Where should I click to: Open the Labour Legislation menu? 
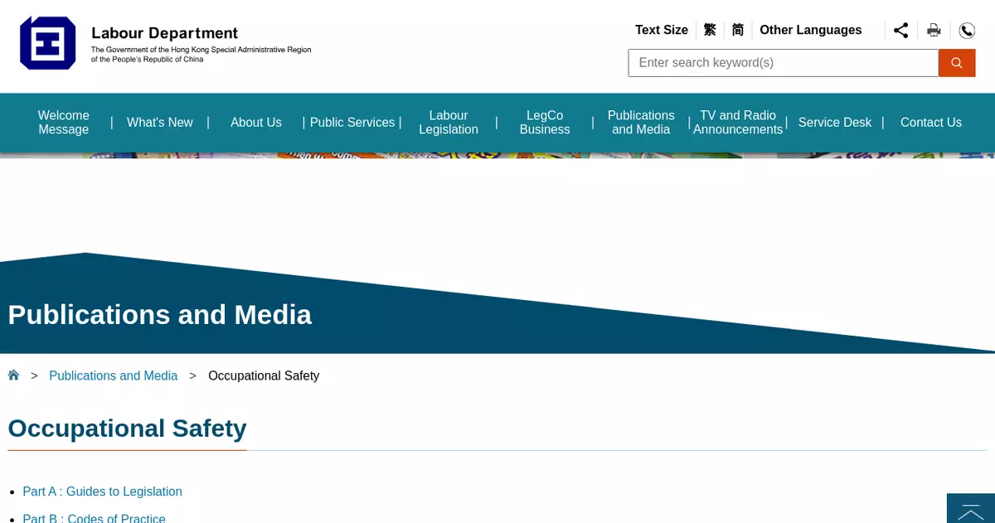tap(448, 123)
